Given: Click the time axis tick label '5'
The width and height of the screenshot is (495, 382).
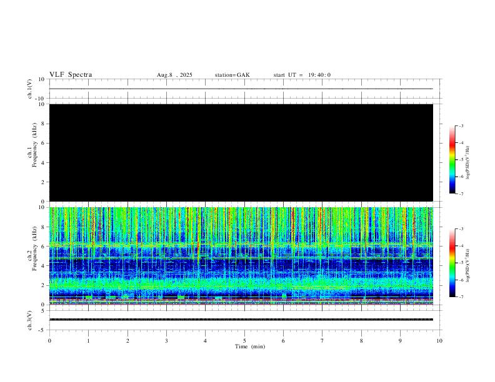Looking at the screenshot, I should click(x=244, y=341).
